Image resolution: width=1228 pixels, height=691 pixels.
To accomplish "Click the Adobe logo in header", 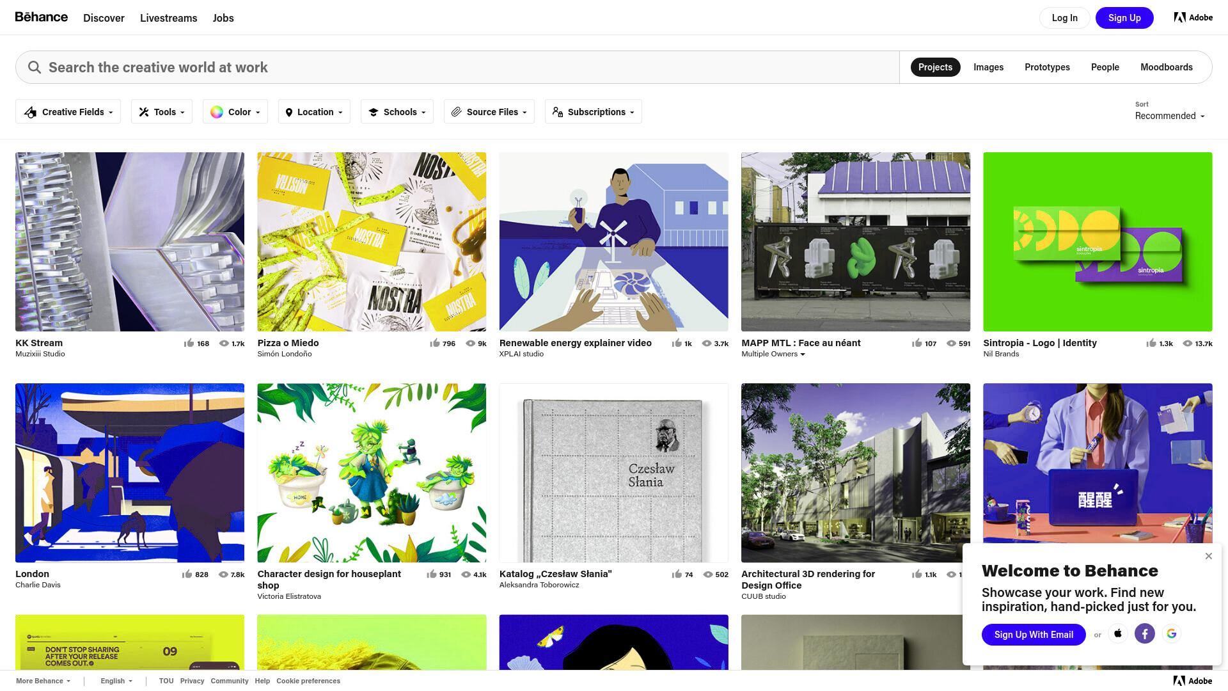I will (x=1193, y=17).
